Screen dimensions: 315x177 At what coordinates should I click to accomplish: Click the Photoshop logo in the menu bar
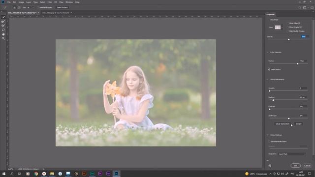click(3, 2)
